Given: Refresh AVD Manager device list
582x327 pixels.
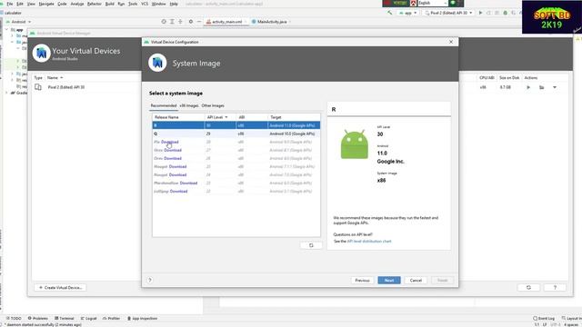Looking at the screenshot, I should pyautogui.click(x=528, y=287).
